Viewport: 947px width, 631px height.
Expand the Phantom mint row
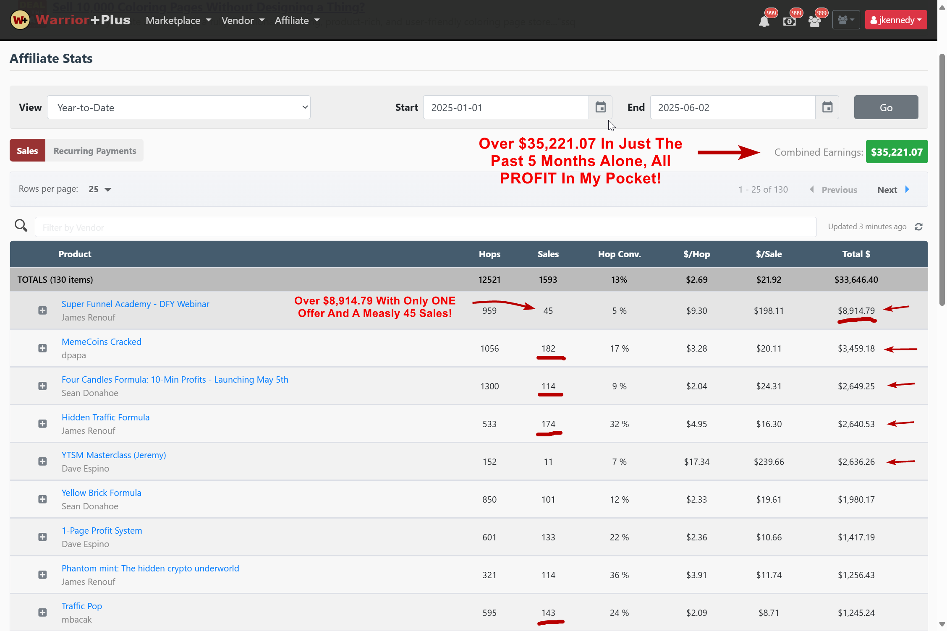click(x=42, y=575)
